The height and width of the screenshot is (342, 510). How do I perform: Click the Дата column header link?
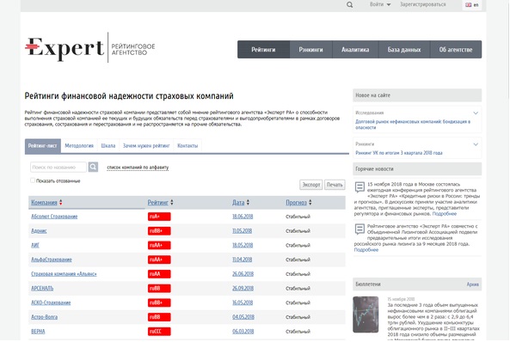(238, 203)
